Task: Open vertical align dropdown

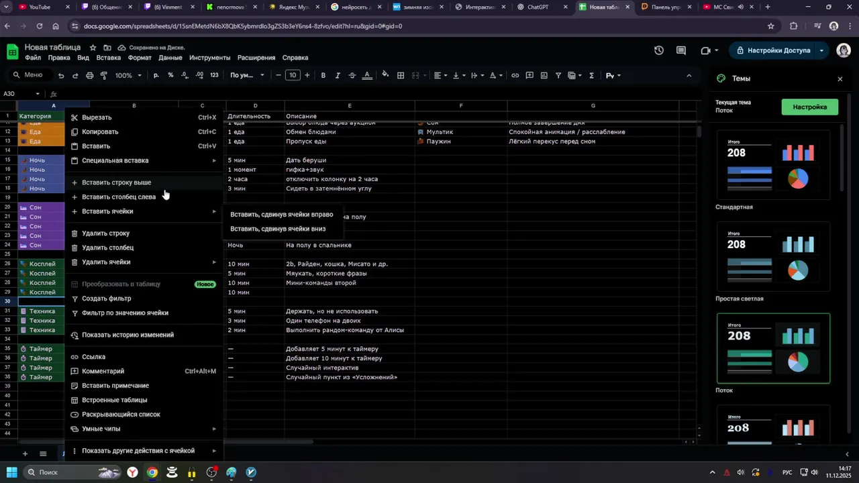Action: pyautogui.click(x=459, y=75)
